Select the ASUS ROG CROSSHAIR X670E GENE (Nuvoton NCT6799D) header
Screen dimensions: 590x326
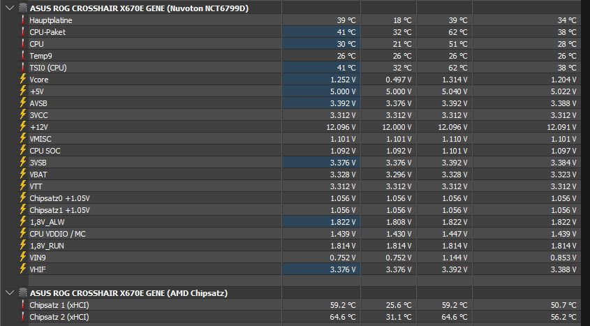point(139,8)
